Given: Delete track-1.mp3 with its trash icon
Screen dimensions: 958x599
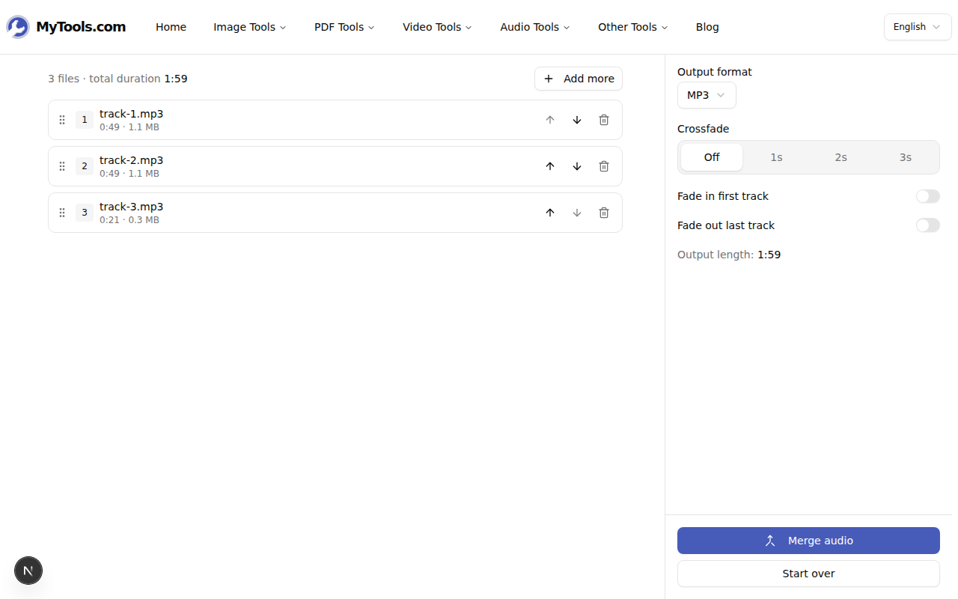Looking at the screenshot, I should tap(604, 120).
